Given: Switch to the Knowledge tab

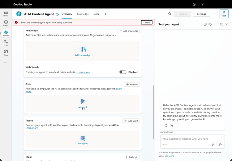Looking at the screenshot, I should coord(83,14).
